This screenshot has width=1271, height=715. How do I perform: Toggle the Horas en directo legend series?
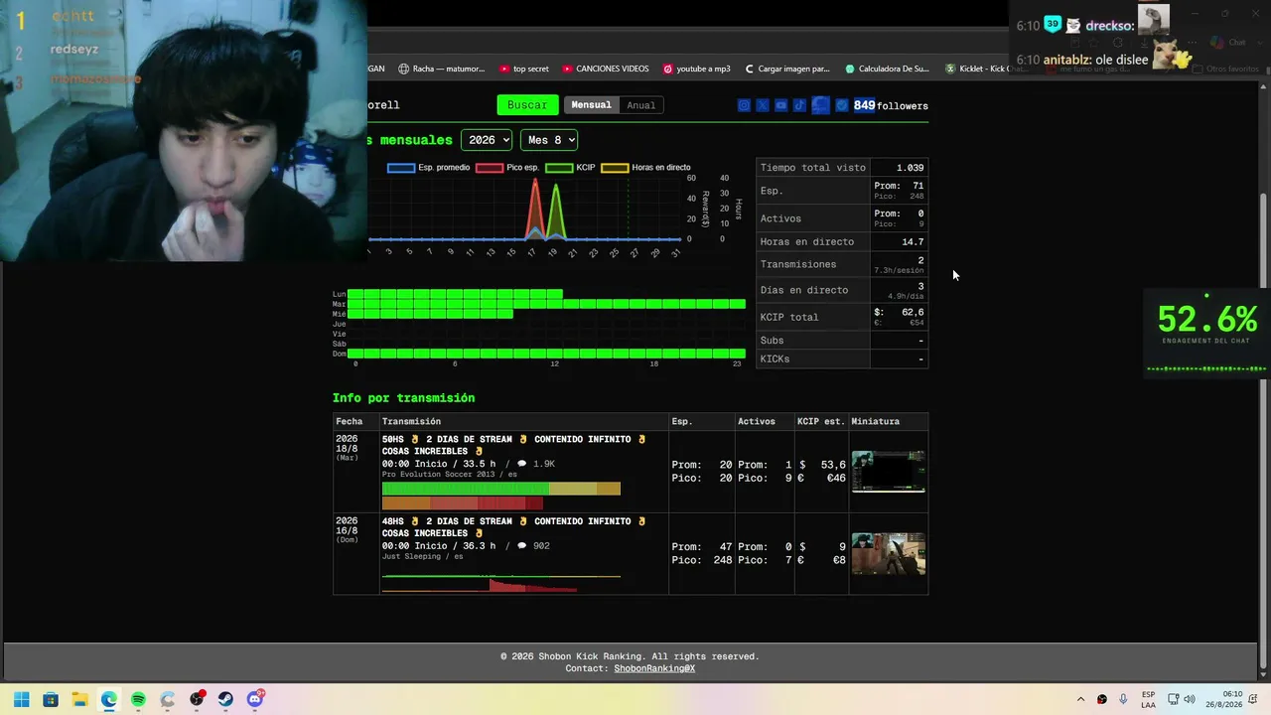click(645, 168)
